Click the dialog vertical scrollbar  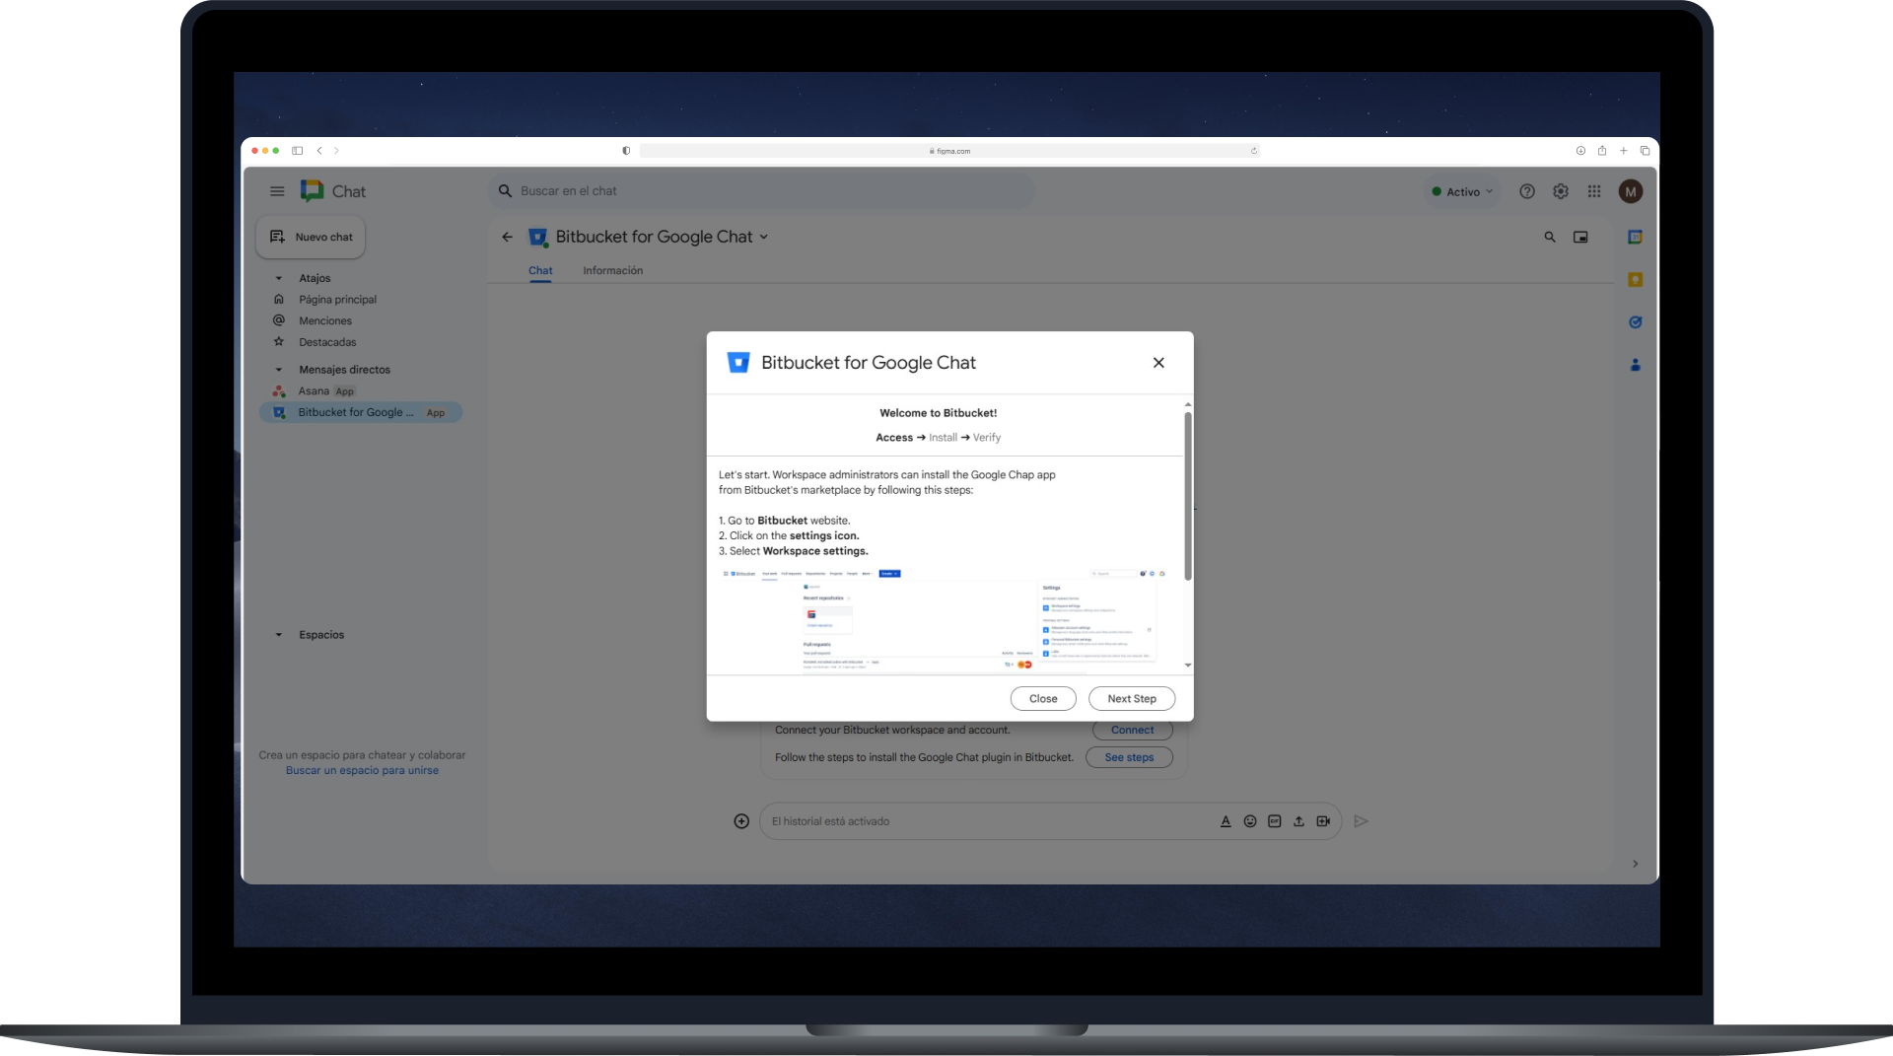pyautogui.click(x=1188, y=496)
